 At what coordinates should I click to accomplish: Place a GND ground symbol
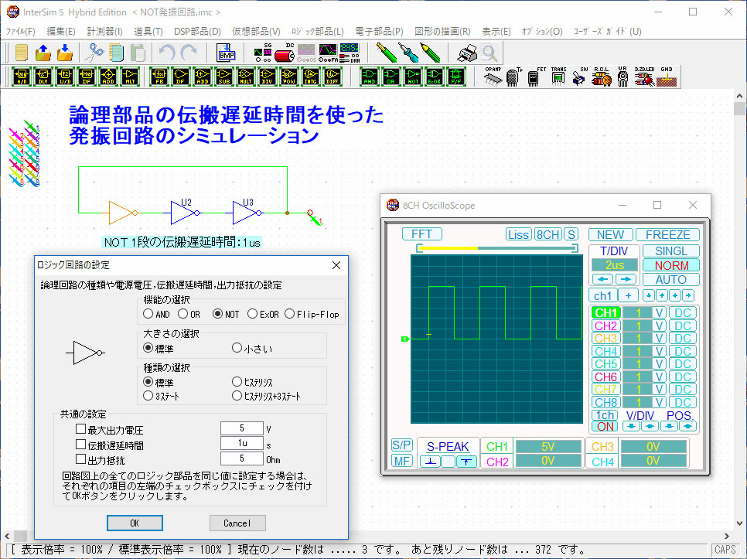[x=667, y=77]
